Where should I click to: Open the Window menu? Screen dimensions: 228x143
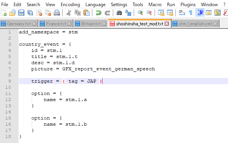[x=209, y=5]
